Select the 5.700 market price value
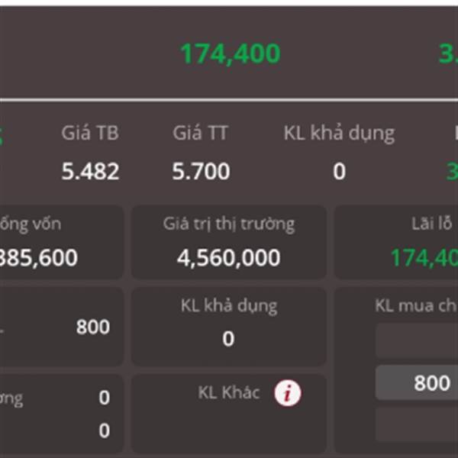The height and width of the screenshot is (458, 458). [x=201, y=172]
